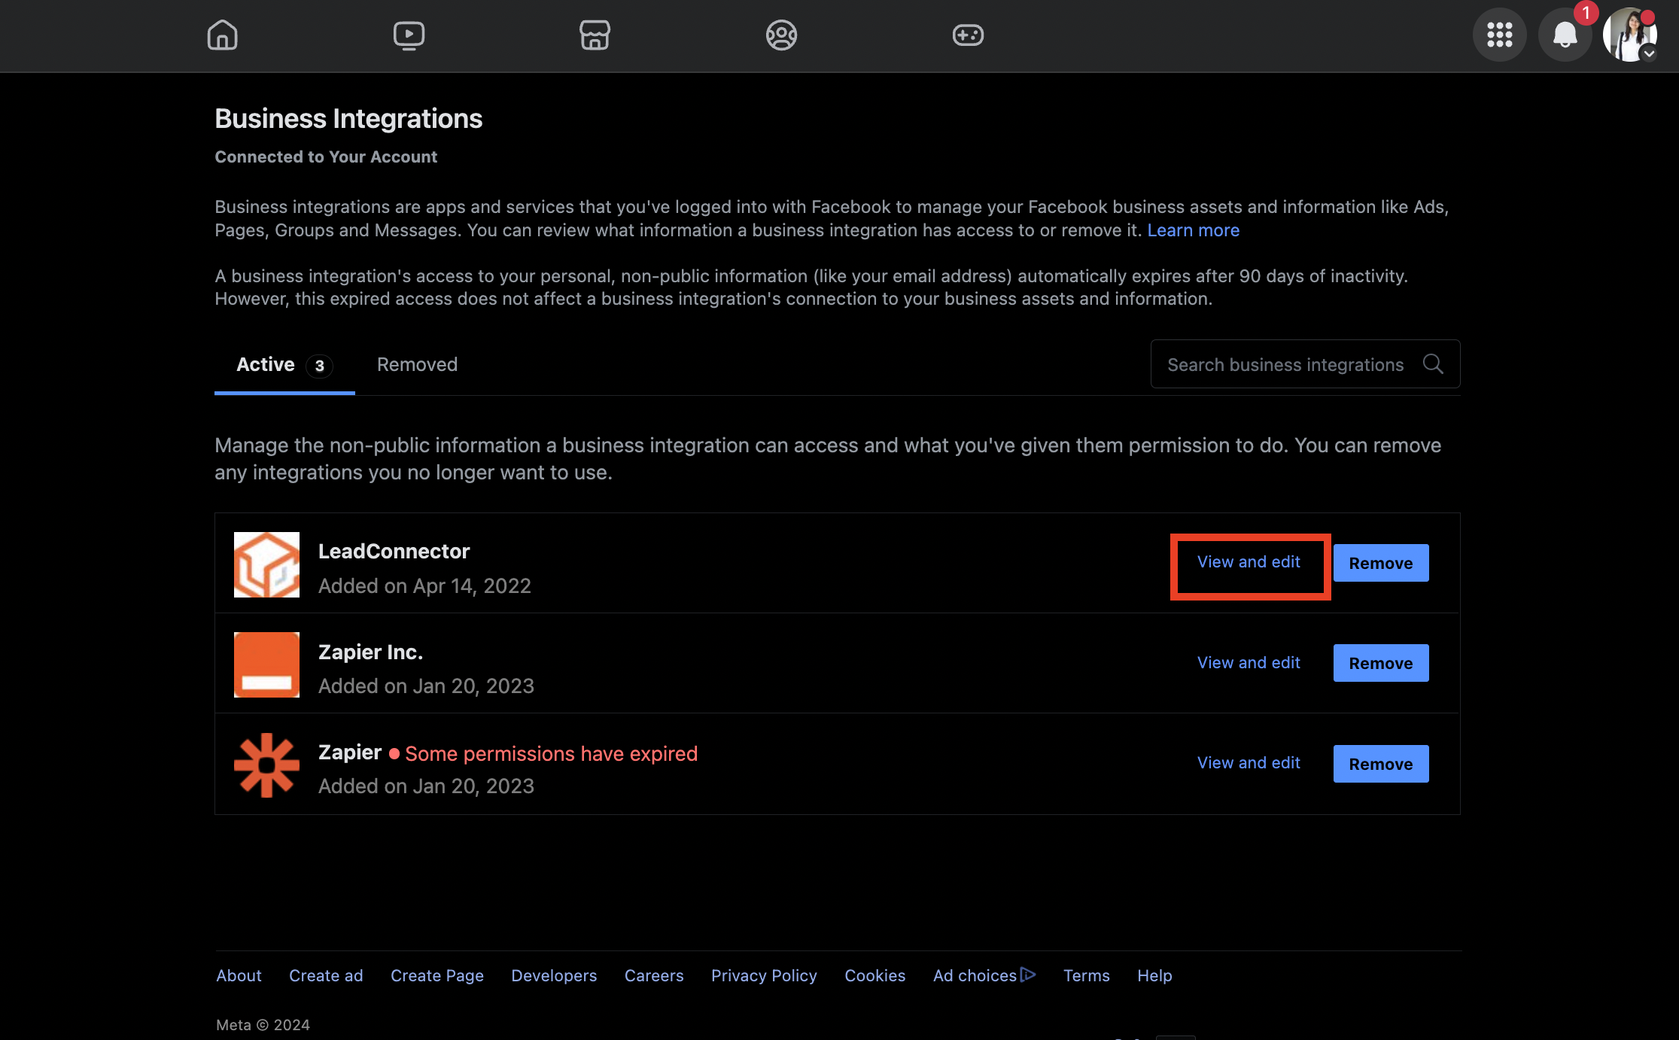Go to Facebook Home icon
Viewport: 1679px width, 1040px height.
click(222, 35)
